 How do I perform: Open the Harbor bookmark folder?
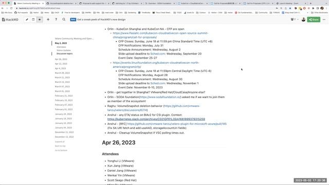(x=34, y=12)
